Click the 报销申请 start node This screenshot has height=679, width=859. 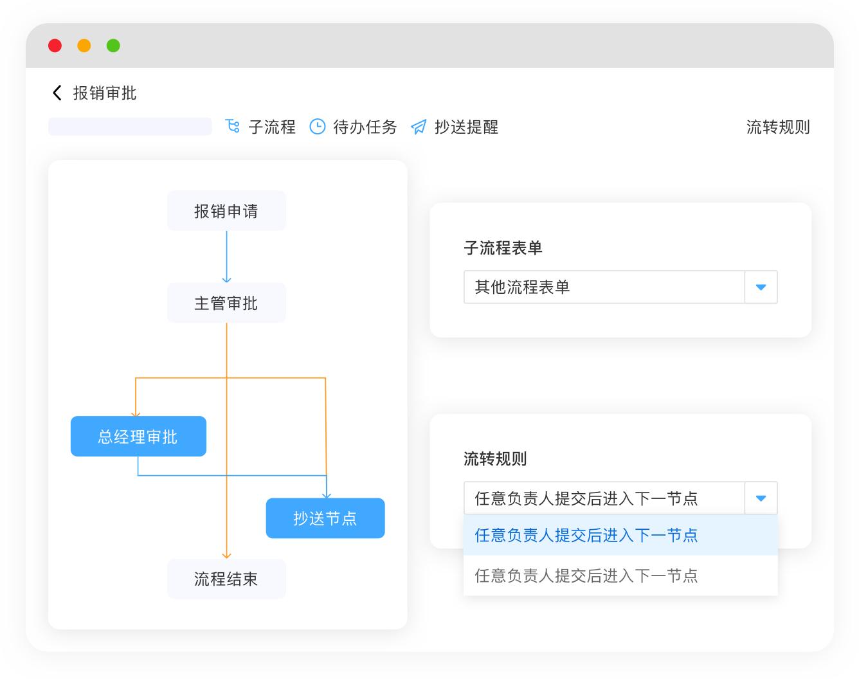click(226, 210)
